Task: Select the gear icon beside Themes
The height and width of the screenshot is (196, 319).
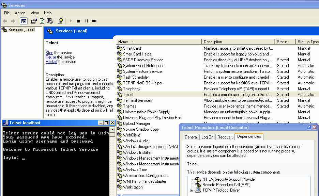Action: click(x=120, y=106)
